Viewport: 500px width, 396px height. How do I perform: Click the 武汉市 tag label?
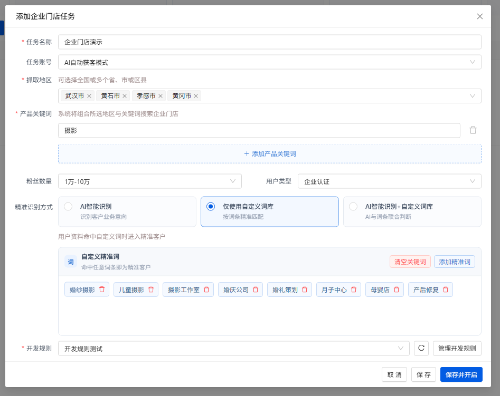point(74,96)
